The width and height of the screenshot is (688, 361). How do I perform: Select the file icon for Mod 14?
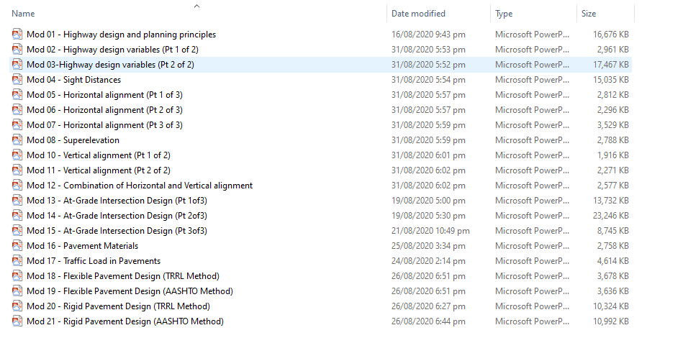[x=17, y=216]
